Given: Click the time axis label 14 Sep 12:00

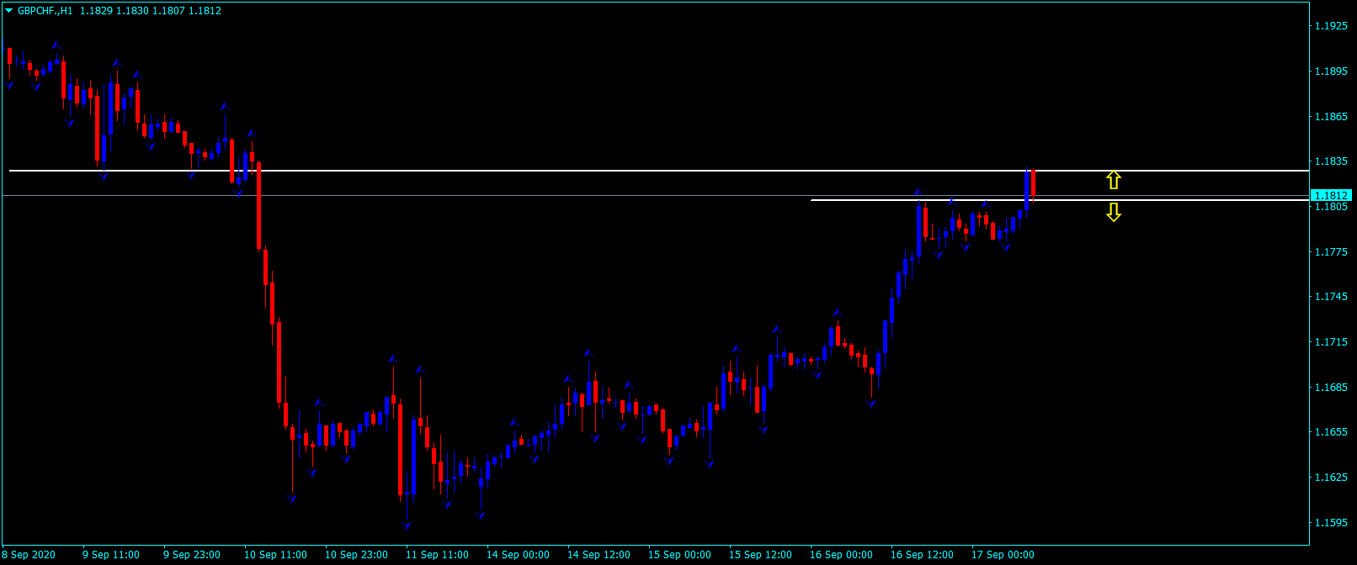Looking at the screenshot, I should pos(599,555).
